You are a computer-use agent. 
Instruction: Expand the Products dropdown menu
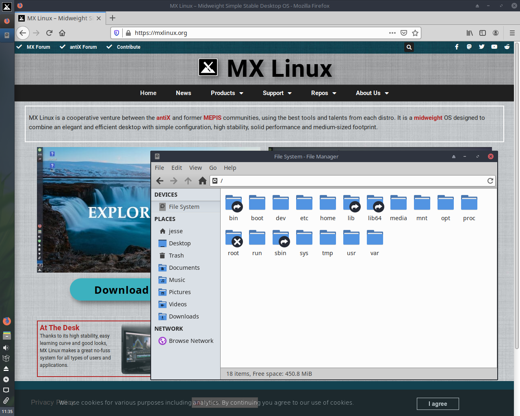point(227,93)
